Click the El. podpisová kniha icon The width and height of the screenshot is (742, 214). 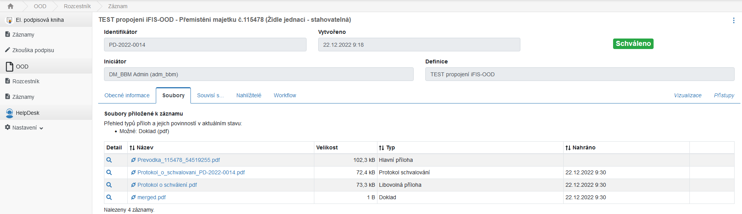tap(9, 20)
